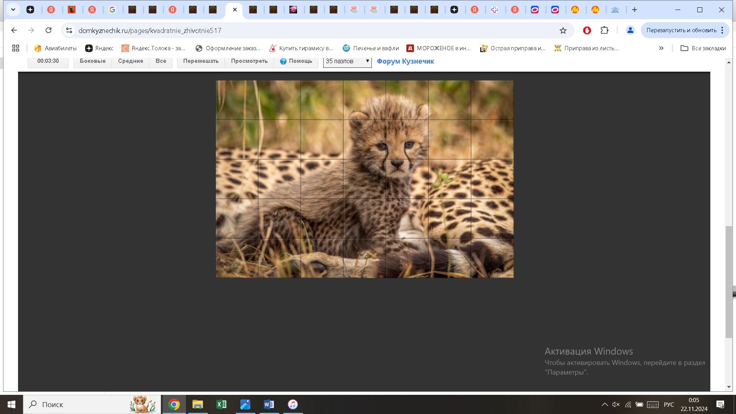Shuffle puzzle with Перемешать
This screenshot has width=736, height=414.
[x=201, y=61]
